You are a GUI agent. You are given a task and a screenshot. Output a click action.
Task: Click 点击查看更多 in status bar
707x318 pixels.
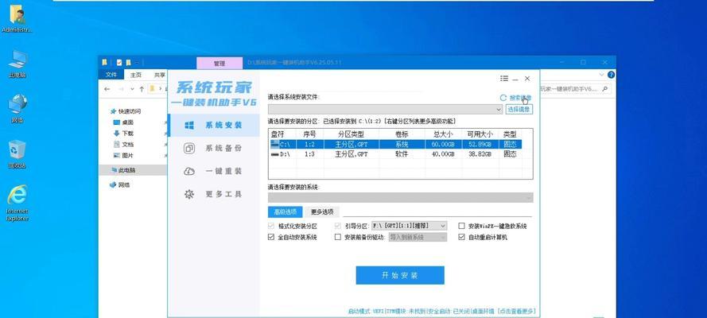point(517,312)
